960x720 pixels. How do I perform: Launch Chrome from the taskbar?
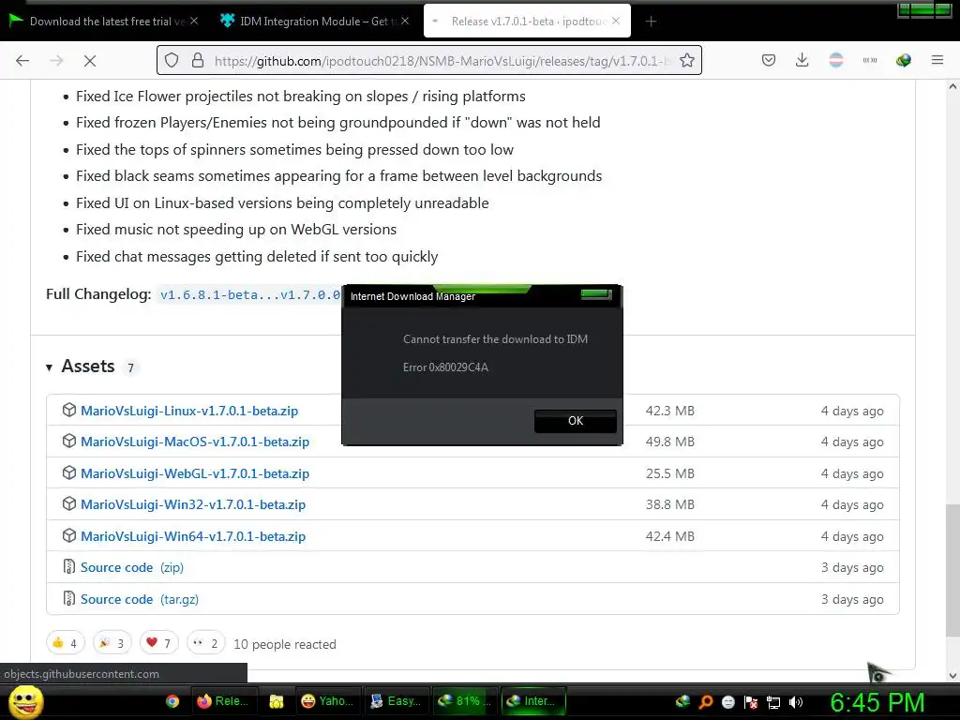pyautogui.click(x=172, y=701)
